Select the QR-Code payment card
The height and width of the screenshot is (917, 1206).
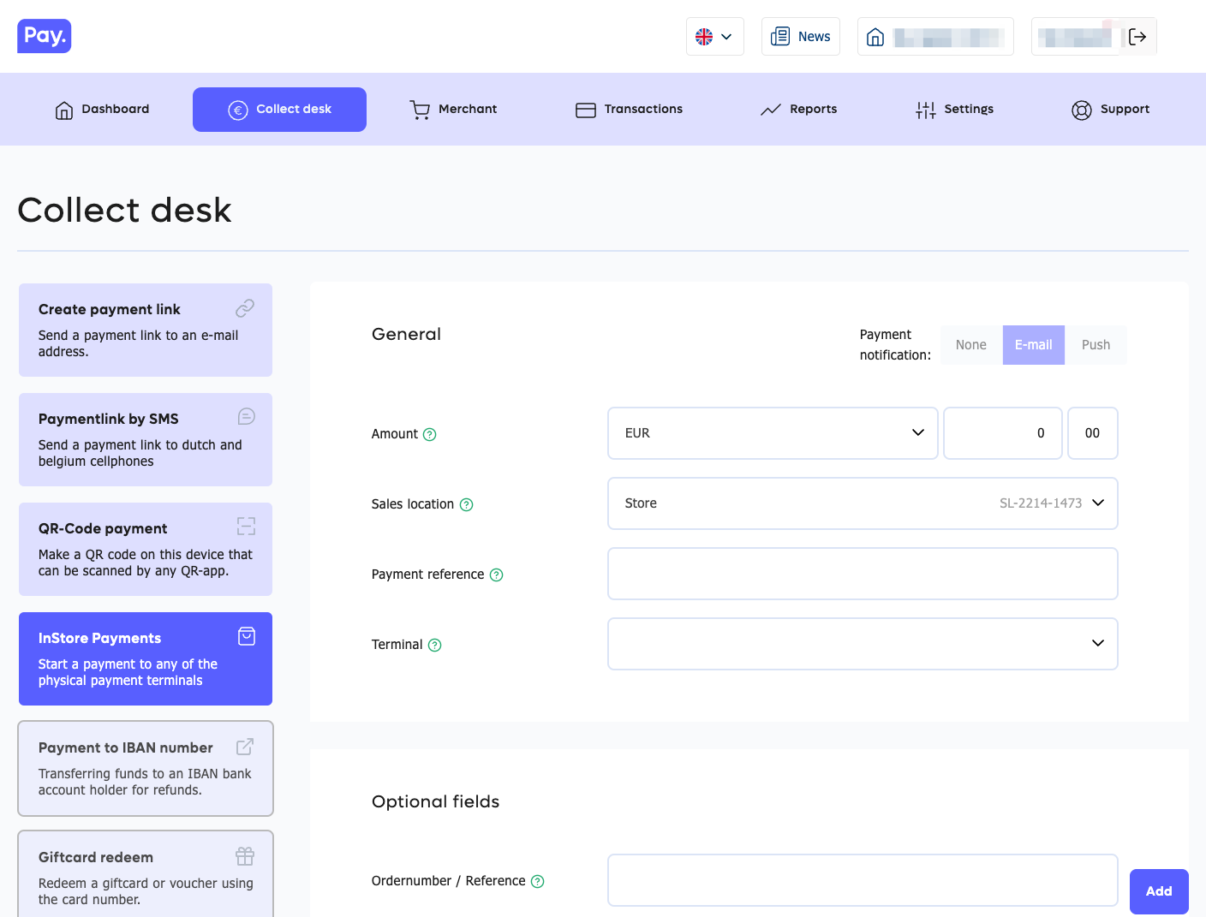[x=146, y=550]
